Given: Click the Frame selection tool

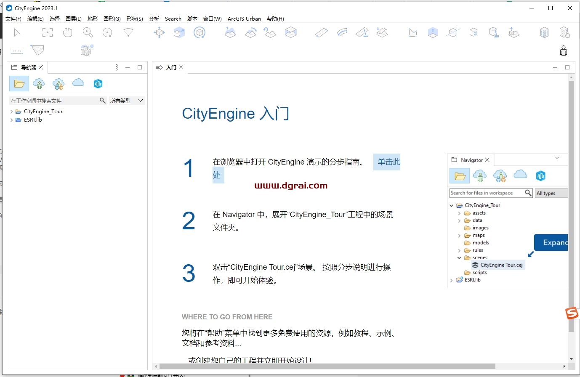Looking at the screenshot, I should point(48,32).
